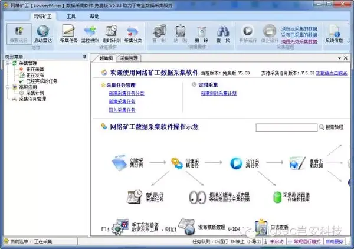Click the 查找 binoculars icon
354x249 pixels.
pyautogui.click(x=223, y=34)
